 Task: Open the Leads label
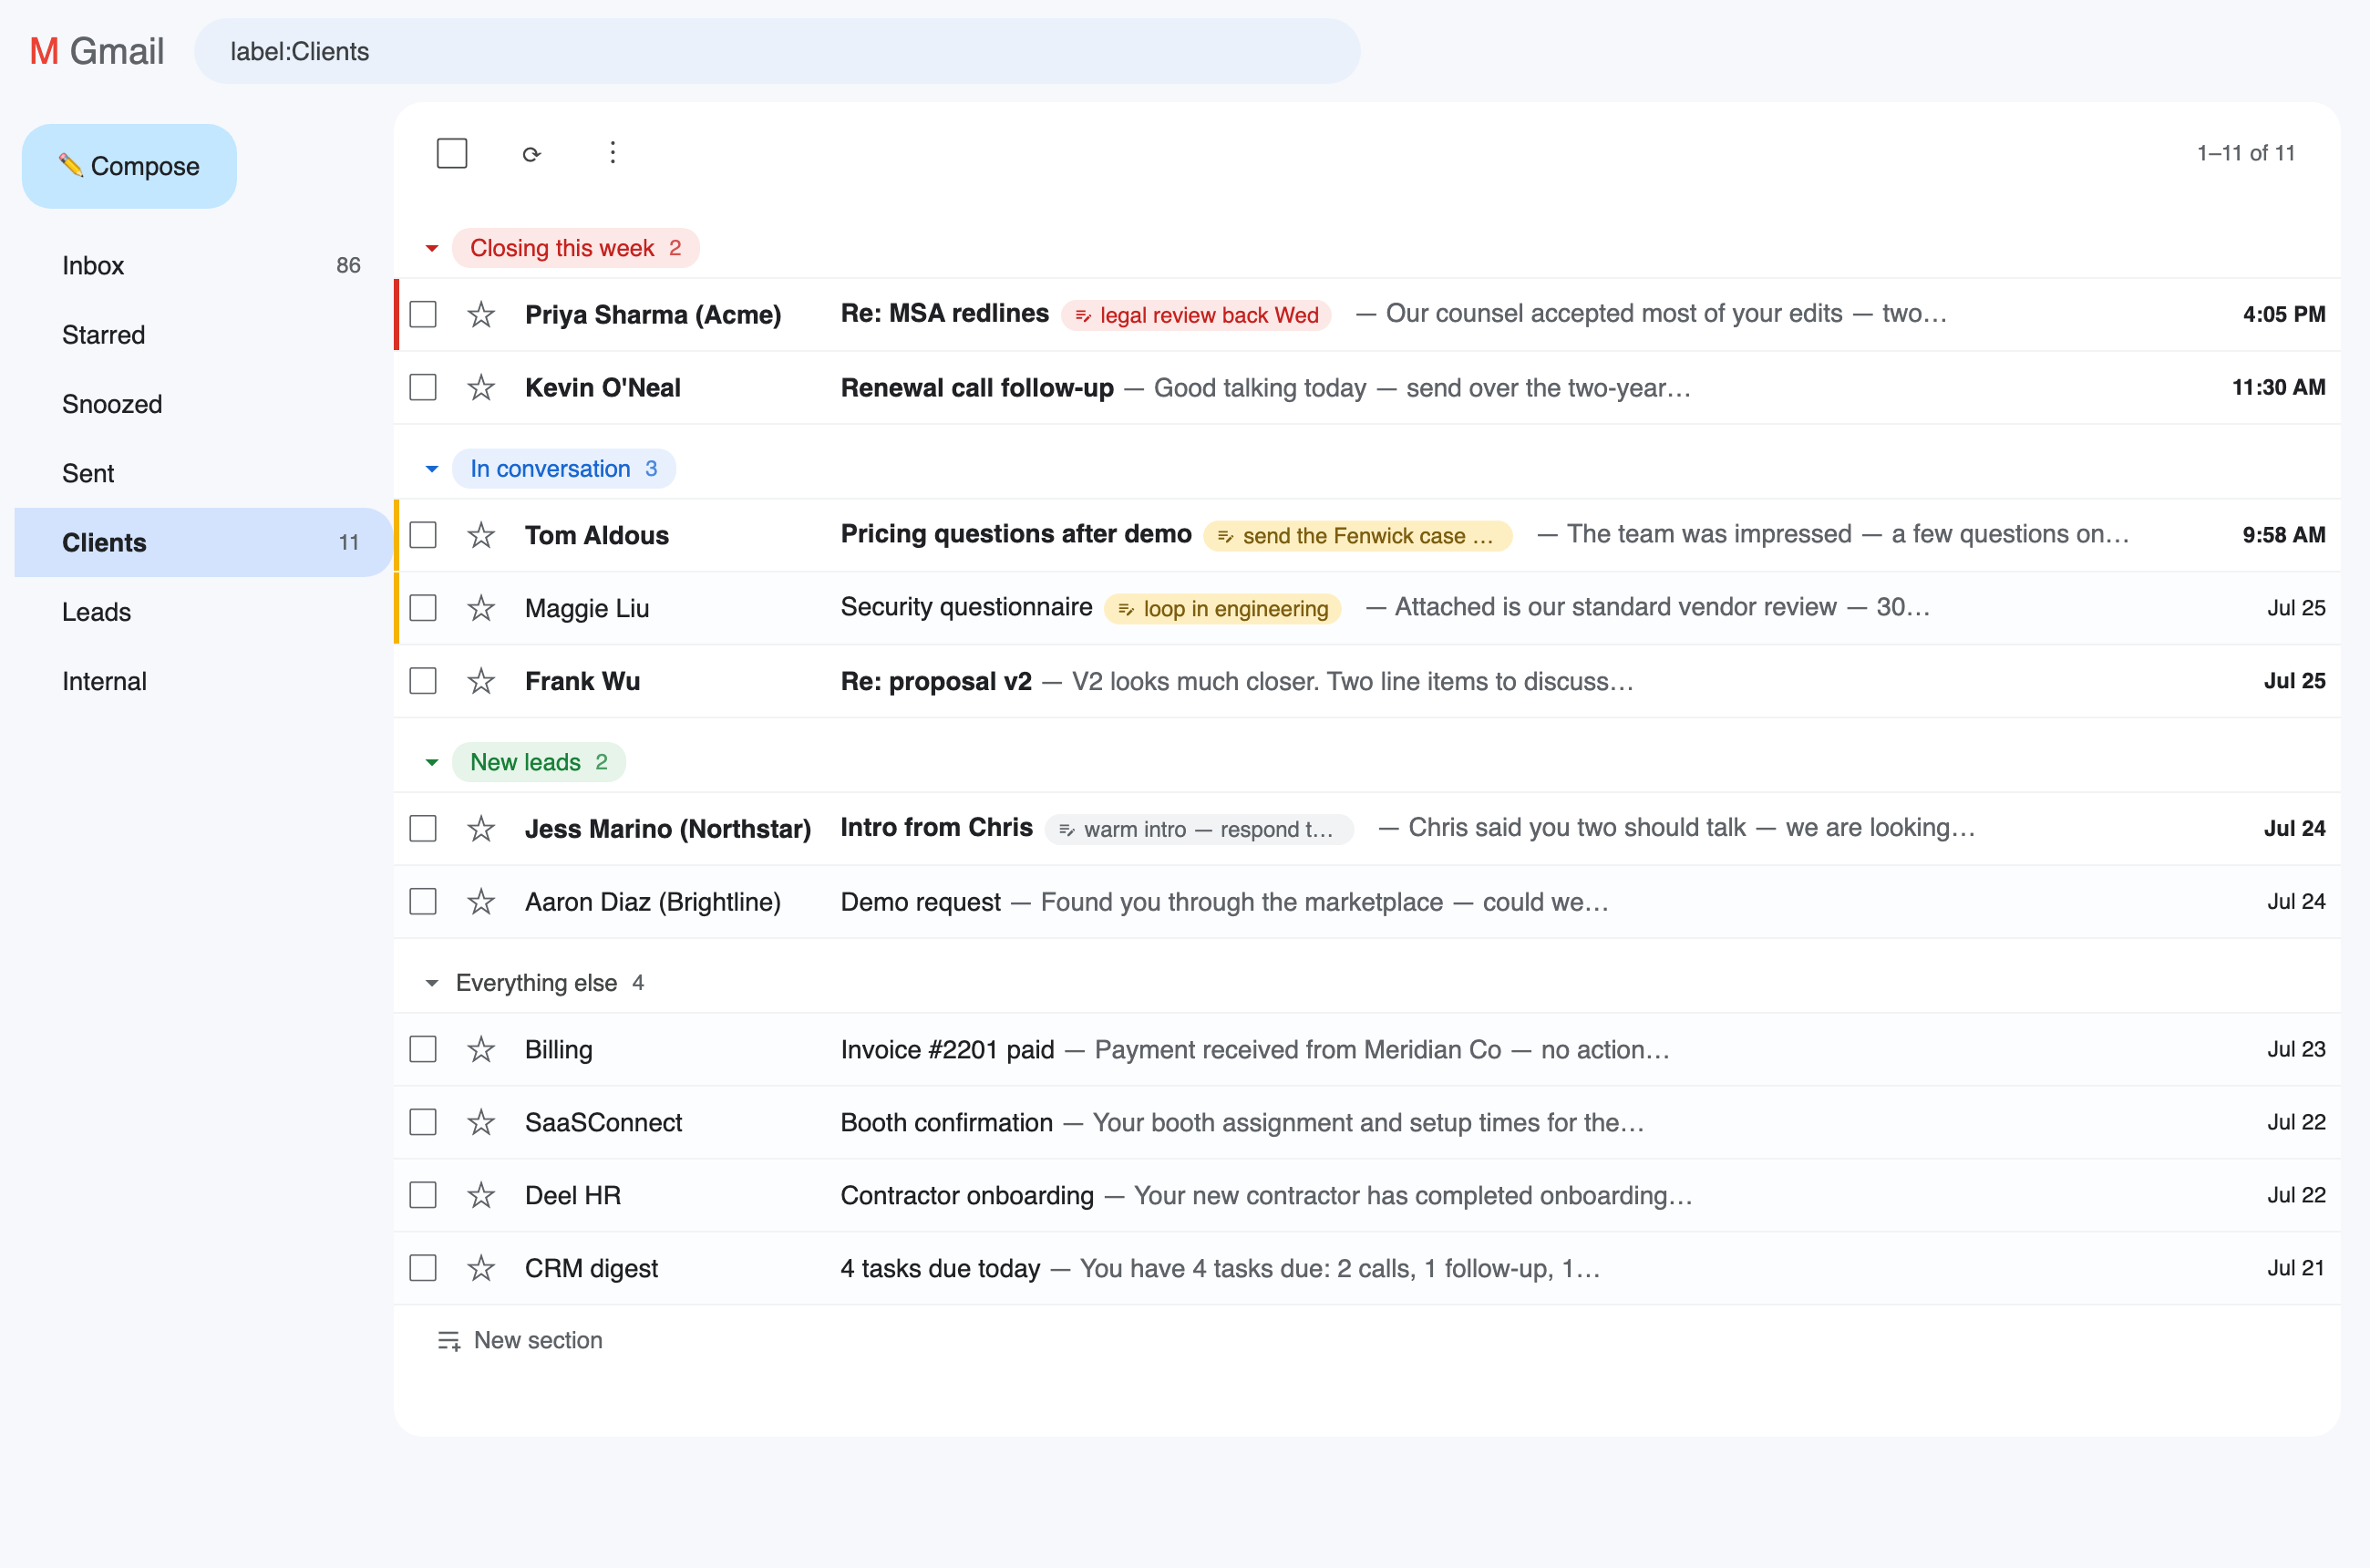(x=204, y=612)
